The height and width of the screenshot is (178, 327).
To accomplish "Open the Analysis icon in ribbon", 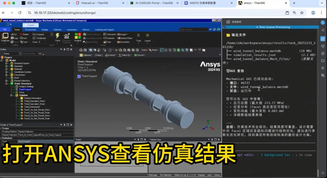I will pos(78,36).
